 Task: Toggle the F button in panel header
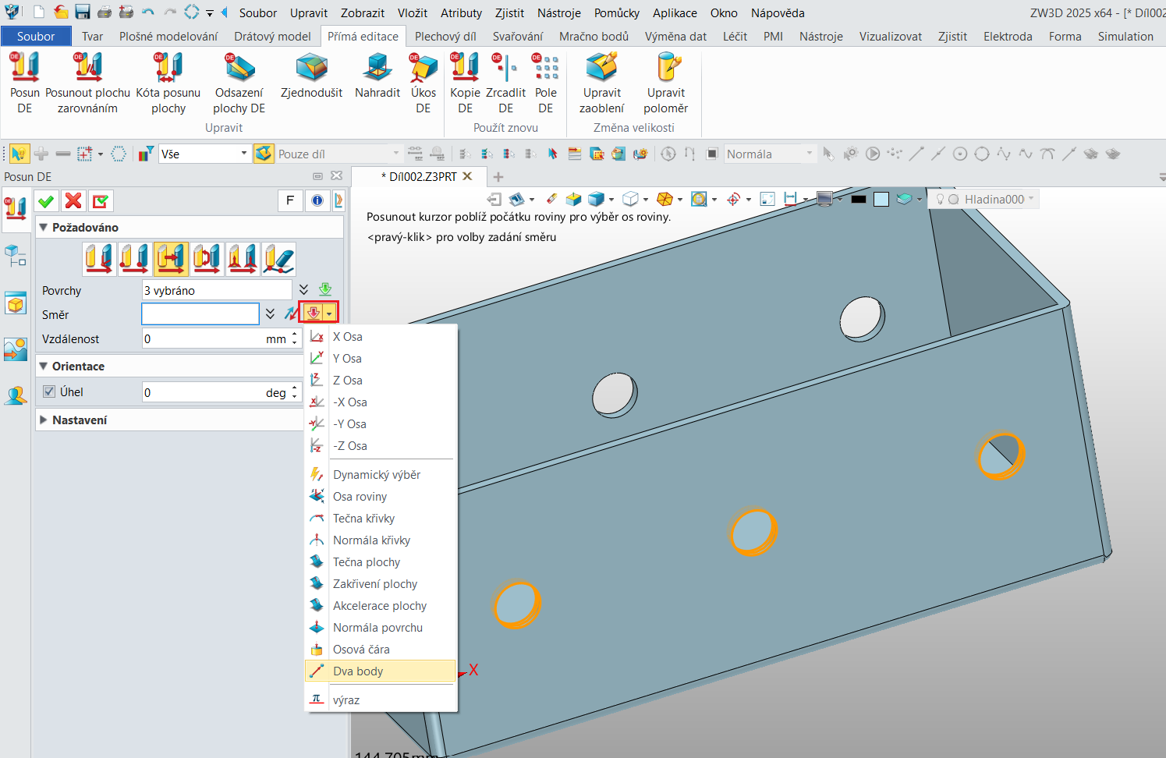[x=290, y=201]
